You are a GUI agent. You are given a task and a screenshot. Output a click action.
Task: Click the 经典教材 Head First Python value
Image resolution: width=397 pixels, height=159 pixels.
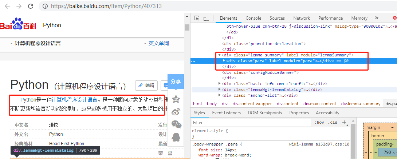[67, 144]
